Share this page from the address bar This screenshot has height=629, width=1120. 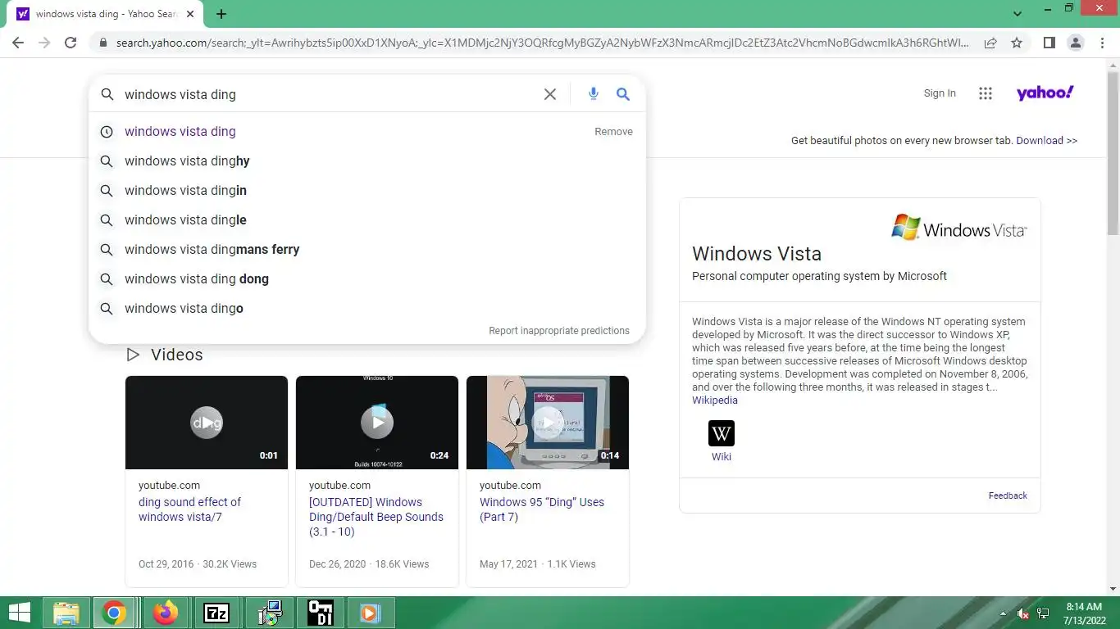point(990,43)
